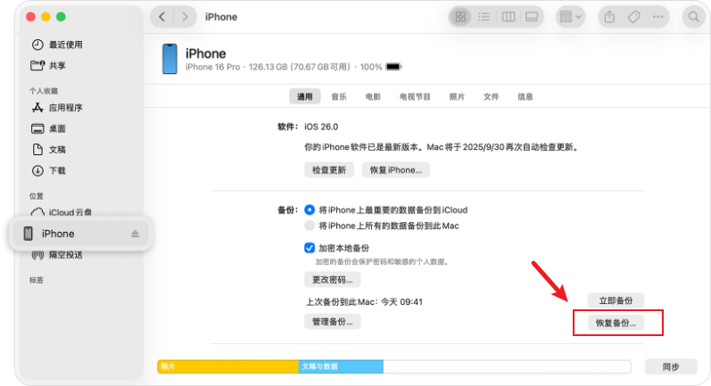Screen dimensions: 711x386
Task: Click the blue 文稿与数据 storage segment
Action: [x=341, y=366]
